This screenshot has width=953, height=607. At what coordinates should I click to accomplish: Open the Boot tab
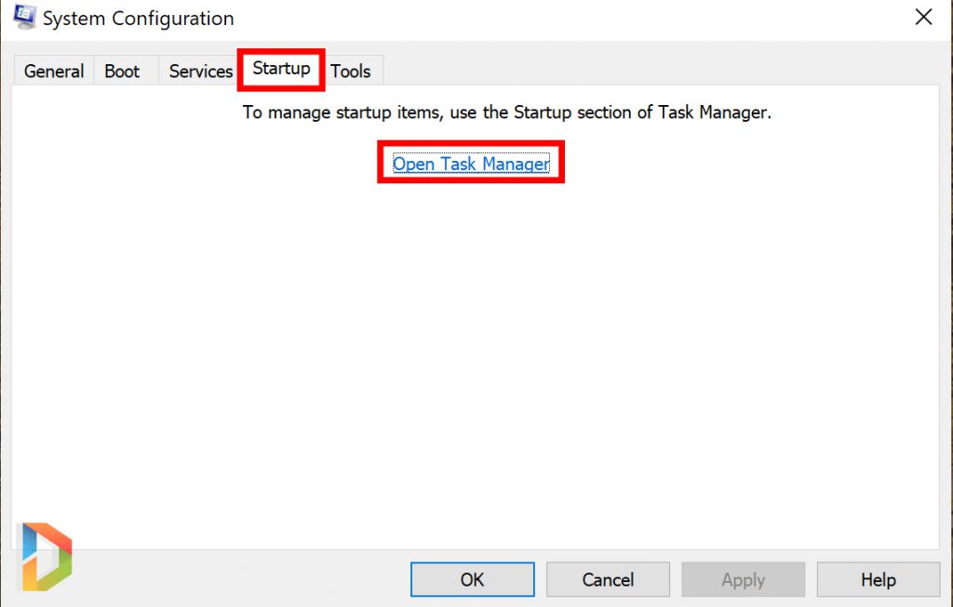pos(122,72)
